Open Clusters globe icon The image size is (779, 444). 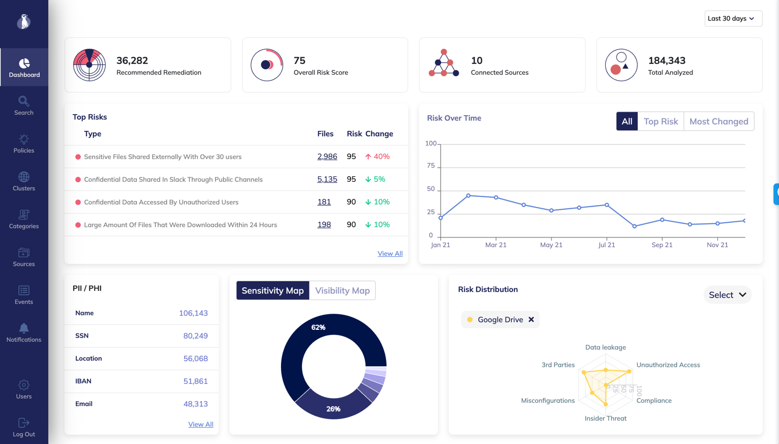coord(24,177)
